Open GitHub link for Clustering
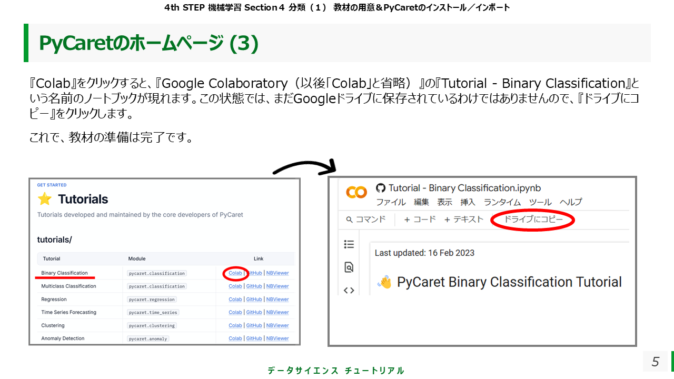 [254, 325]
